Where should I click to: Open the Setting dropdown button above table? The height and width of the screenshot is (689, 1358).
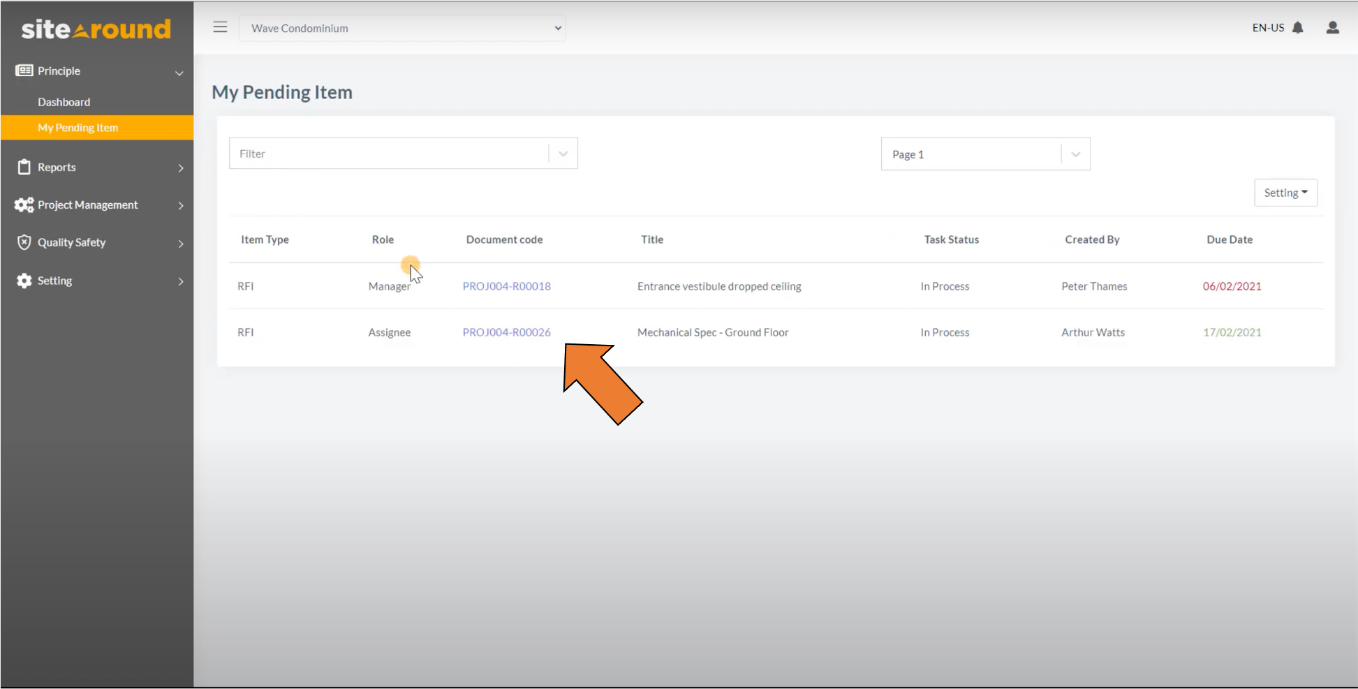pos(1285,193)
